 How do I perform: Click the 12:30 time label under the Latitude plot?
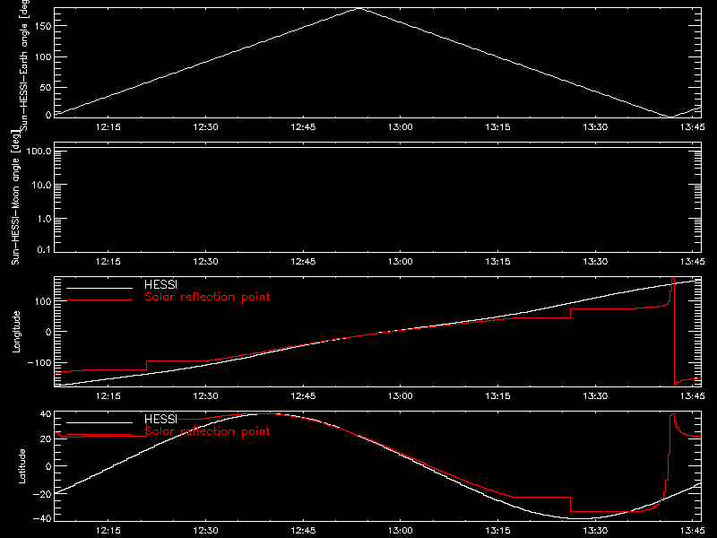click(x=206, y=531)
